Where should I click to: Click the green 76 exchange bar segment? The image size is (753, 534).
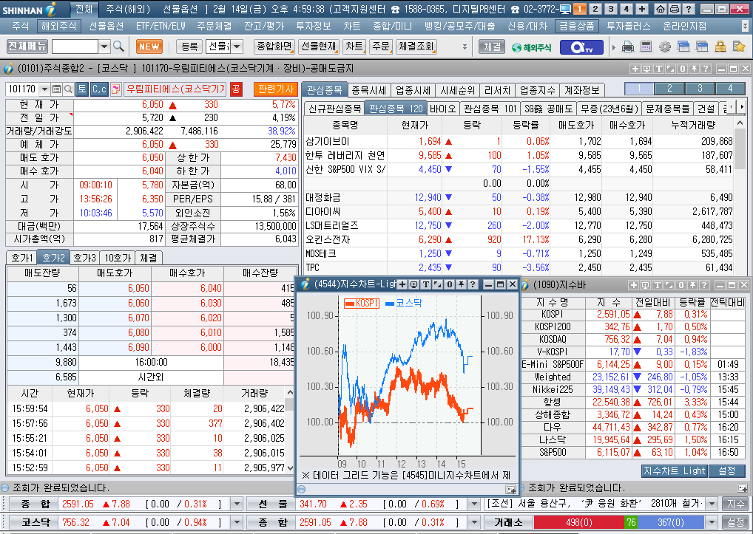coord(631,522)
